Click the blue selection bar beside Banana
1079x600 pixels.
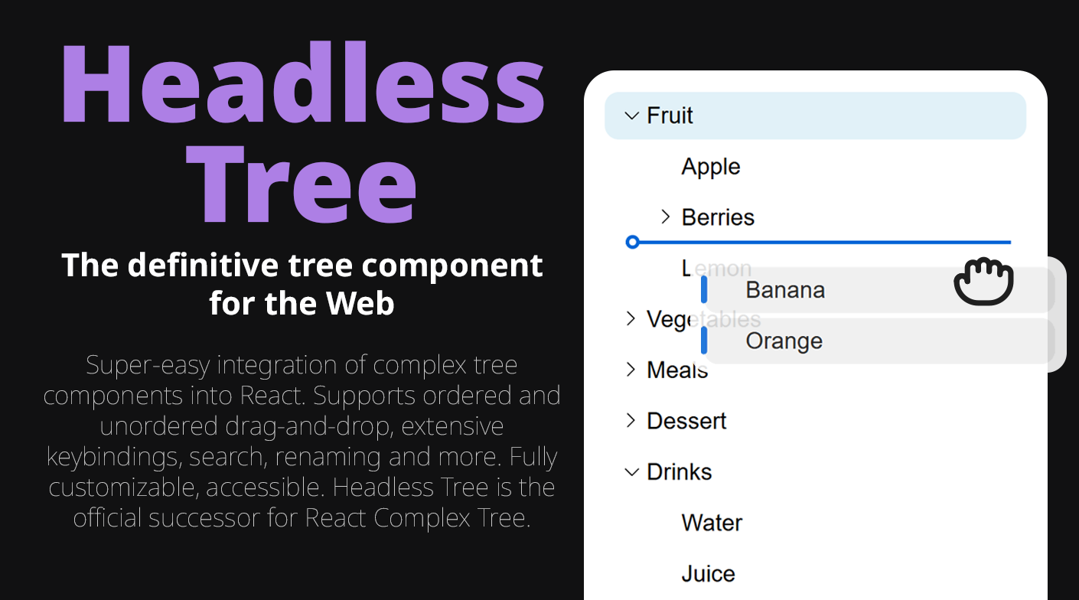703,289
